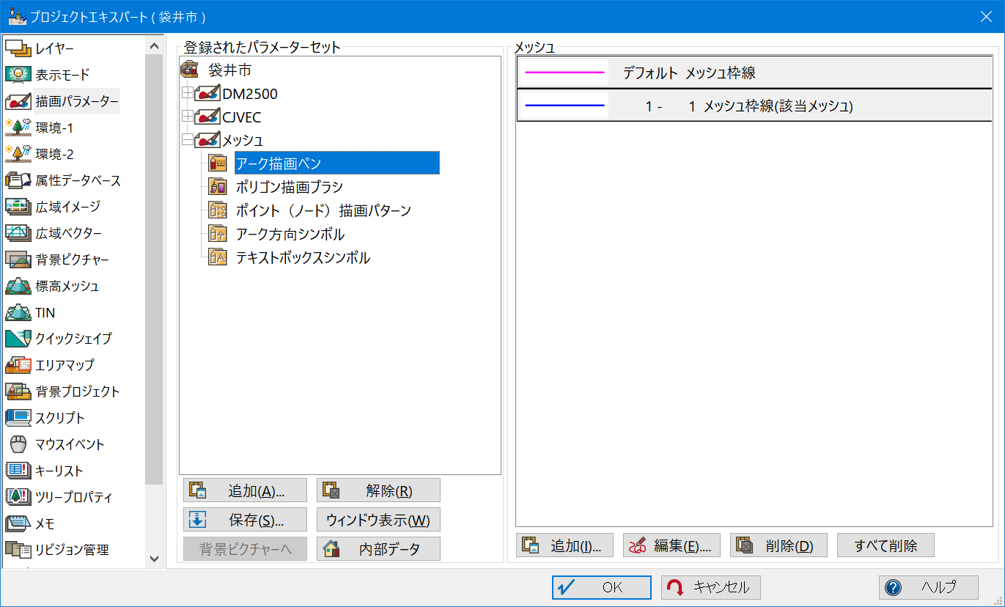Select the デフォルト メッシュ枠線 row
The image size is (1005, 607).
click(x=754, y=73)
